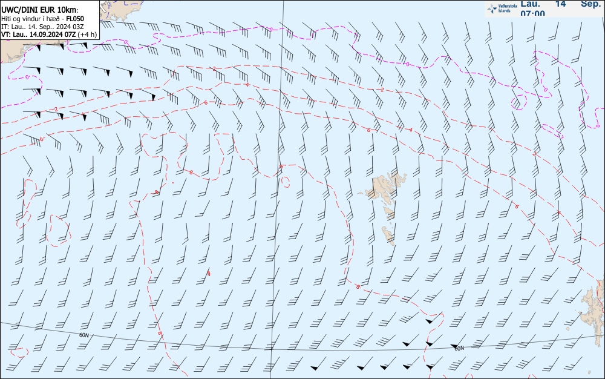The image size is (605, 379).
Task: Click the '07:00' time in the header
Action: pos(533,13)
